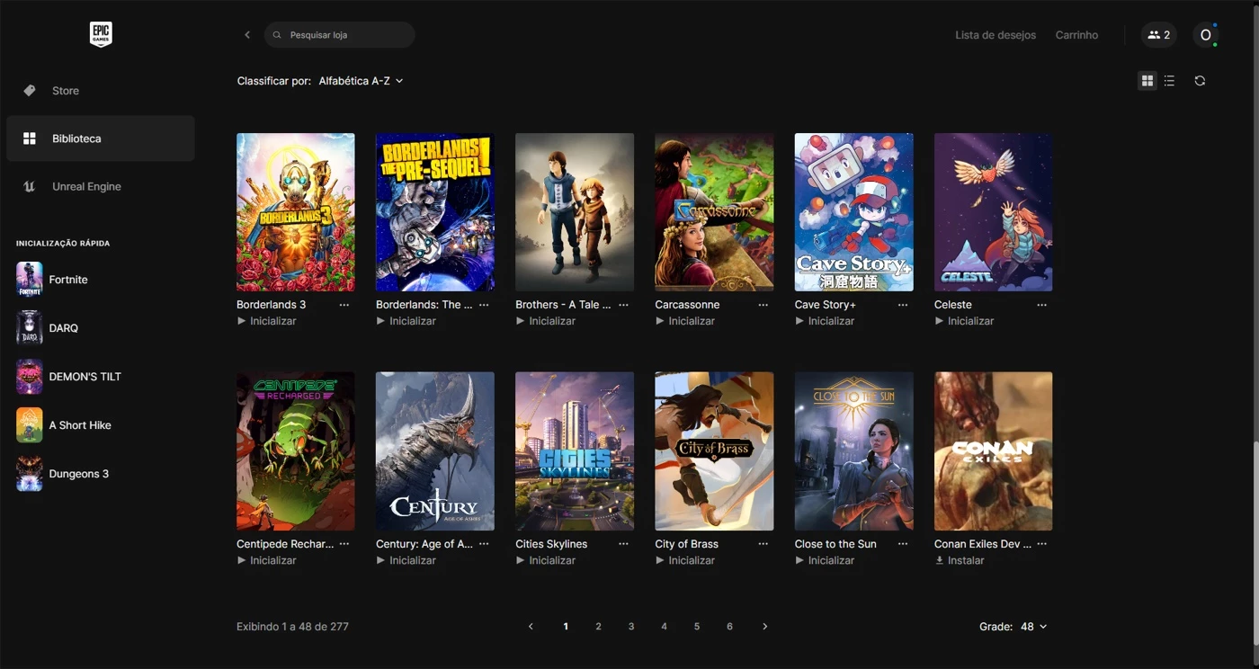
Task: Open Carcassonne options menu
Action: (763, 305)
